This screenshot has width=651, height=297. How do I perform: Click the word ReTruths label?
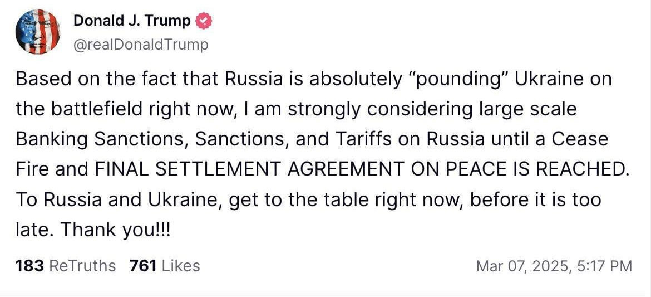tap(82, 266)
